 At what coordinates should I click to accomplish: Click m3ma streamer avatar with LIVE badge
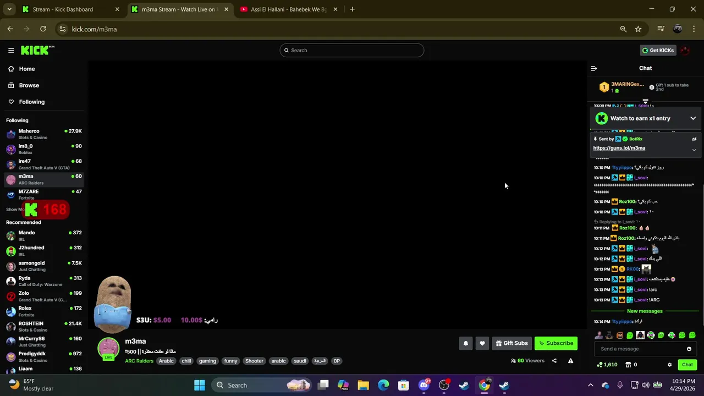point(108,349)
